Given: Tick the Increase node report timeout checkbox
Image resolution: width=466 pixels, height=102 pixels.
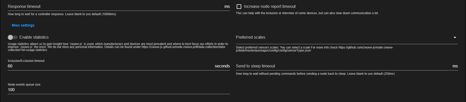Looking at the screenshot, I should [x=239, y=7].
